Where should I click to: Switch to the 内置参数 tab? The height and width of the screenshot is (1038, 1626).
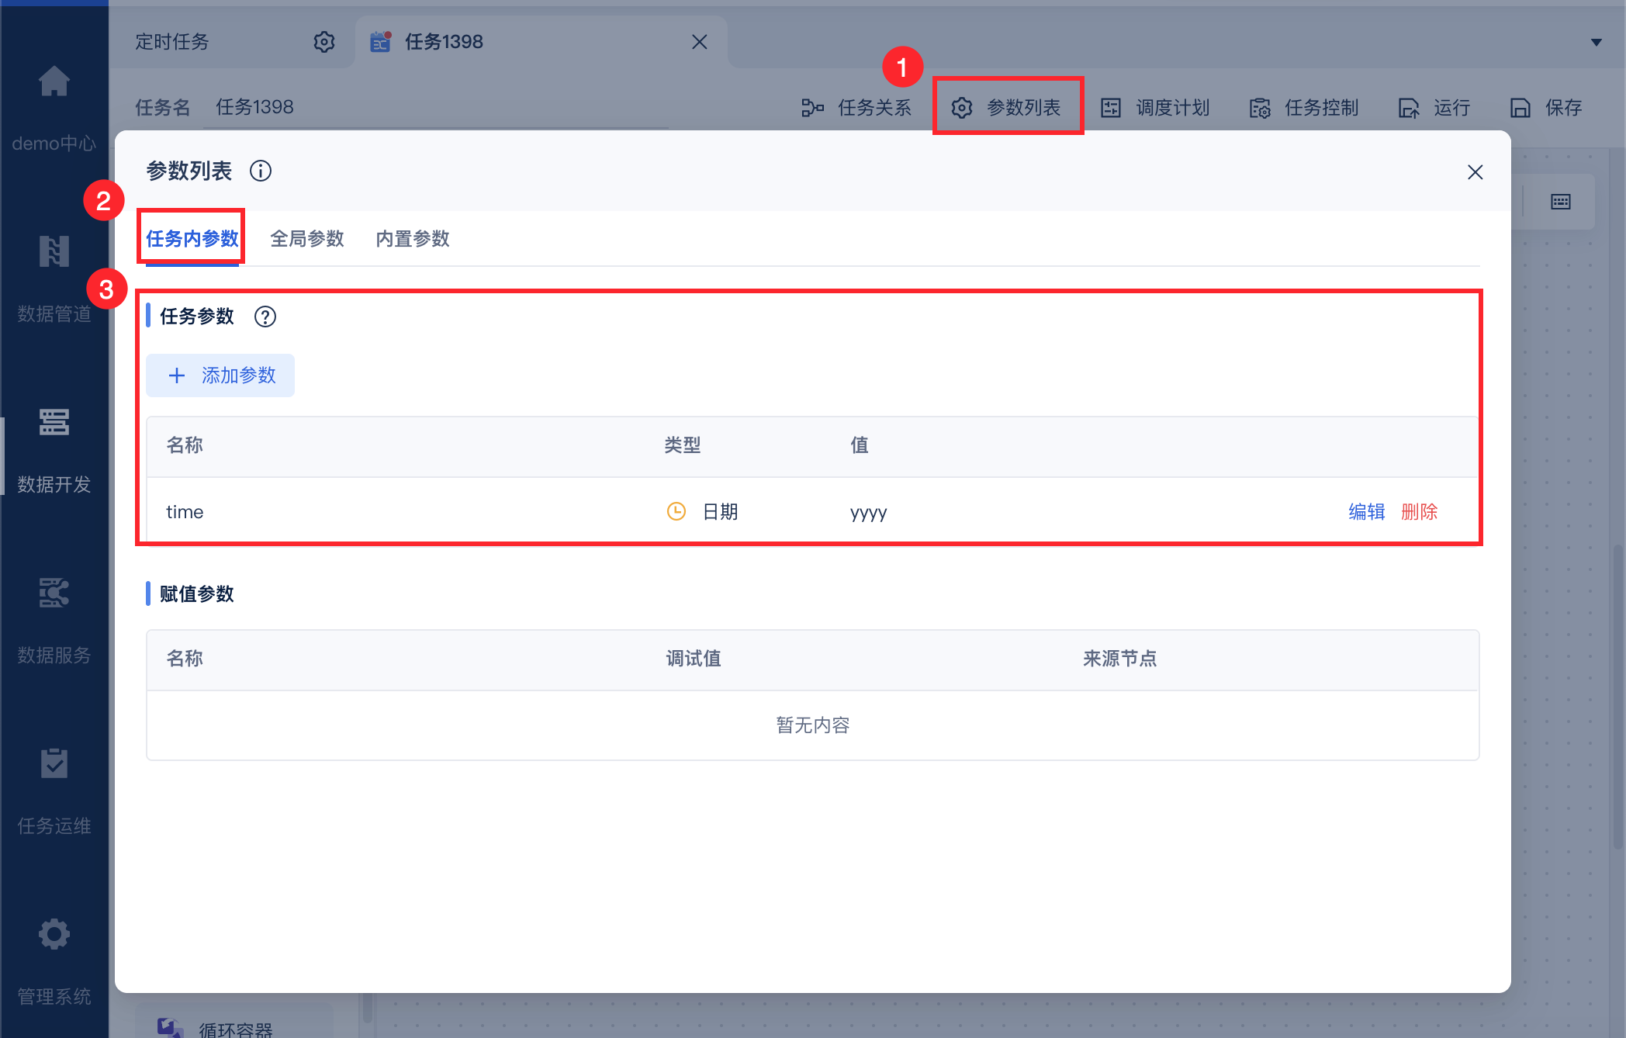point(412,238)
